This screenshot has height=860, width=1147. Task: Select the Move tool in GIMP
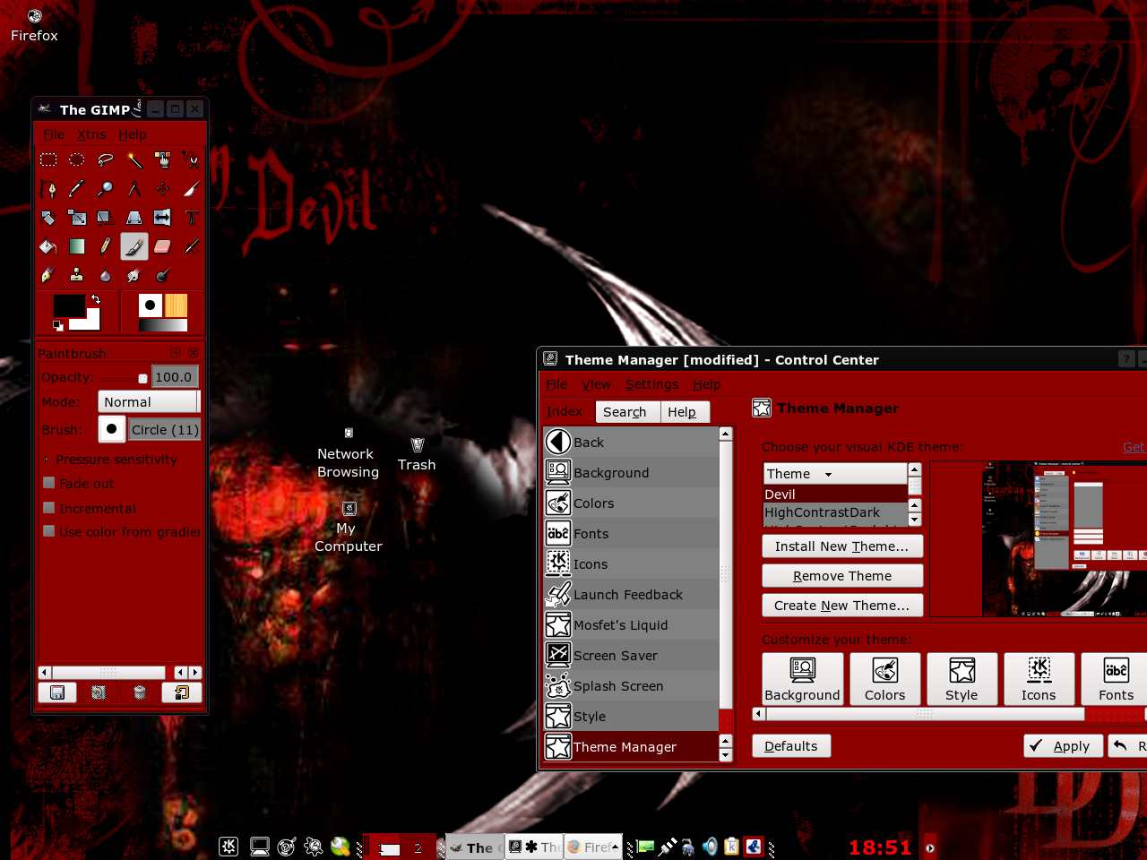163,189
